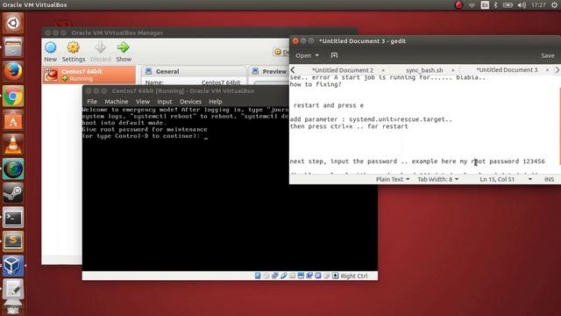Click the Preview section header in VirtualBox Manager
This screenshot has height=316, width=561.
pos(274,72)
